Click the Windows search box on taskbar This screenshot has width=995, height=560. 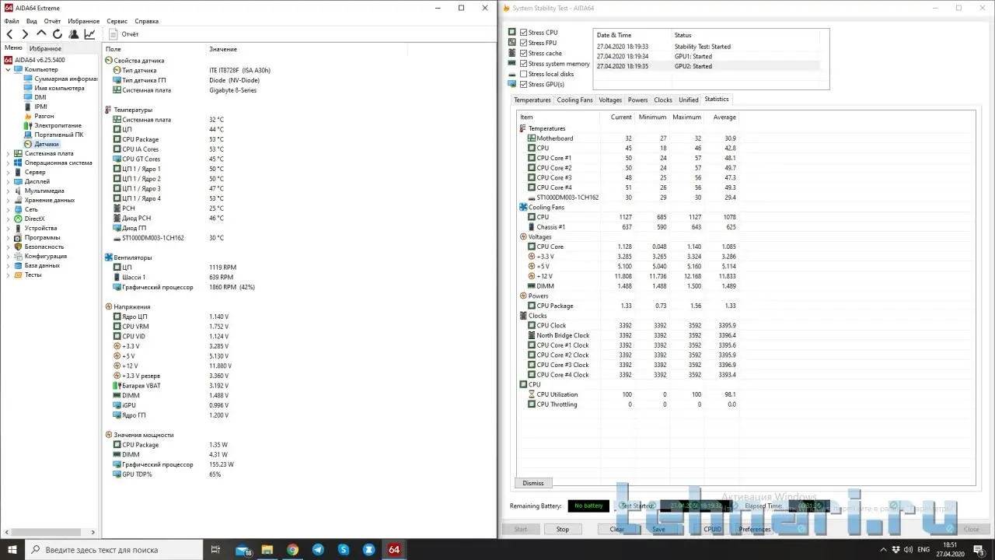click(x=116, y=549)
